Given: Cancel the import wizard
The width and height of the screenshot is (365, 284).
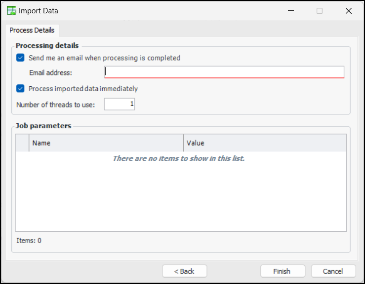Looking at the screenshot, I should click(x=333, y=271).
